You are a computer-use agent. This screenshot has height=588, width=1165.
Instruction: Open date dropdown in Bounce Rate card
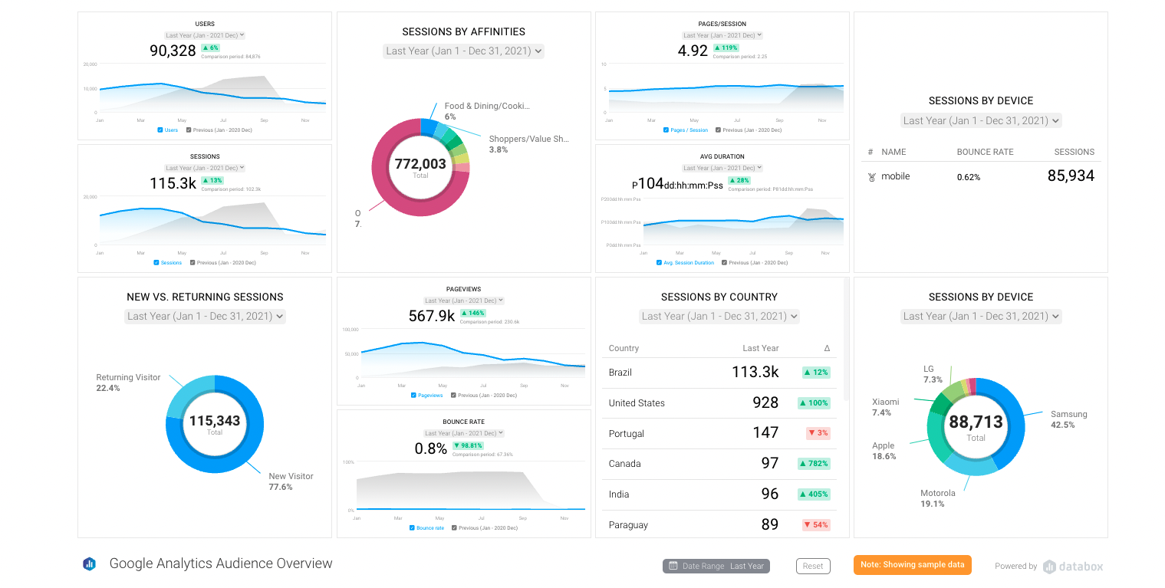click(464, 433)
